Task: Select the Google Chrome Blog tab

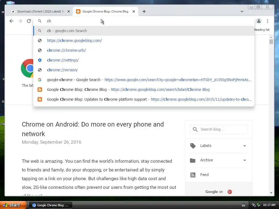Action: (105, 11)
